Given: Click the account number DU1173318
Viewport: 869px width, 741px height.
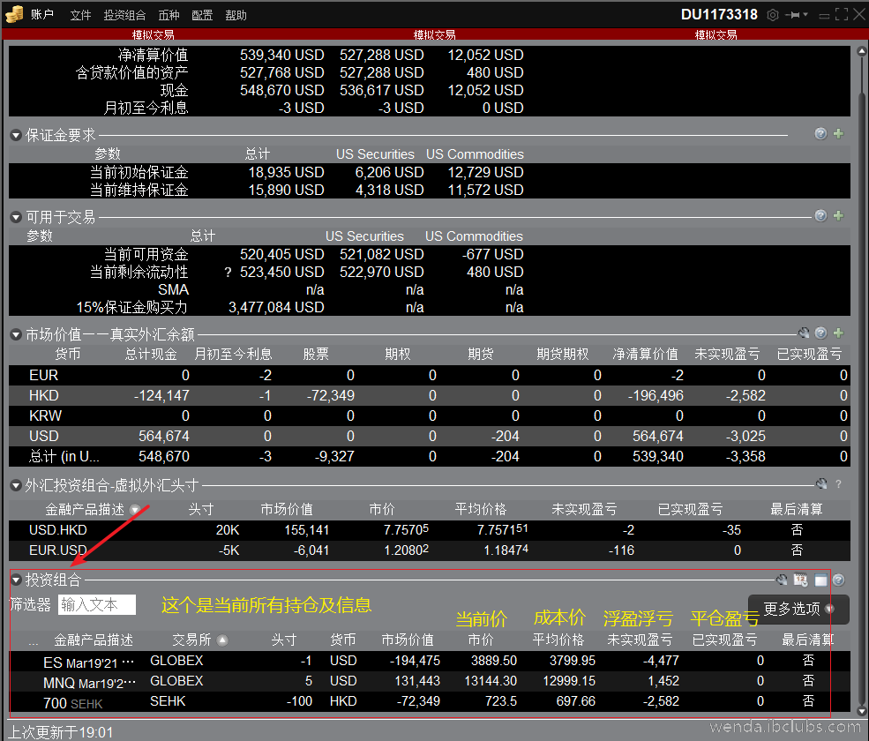Looking at the screenshot, I should pos(719,14).
